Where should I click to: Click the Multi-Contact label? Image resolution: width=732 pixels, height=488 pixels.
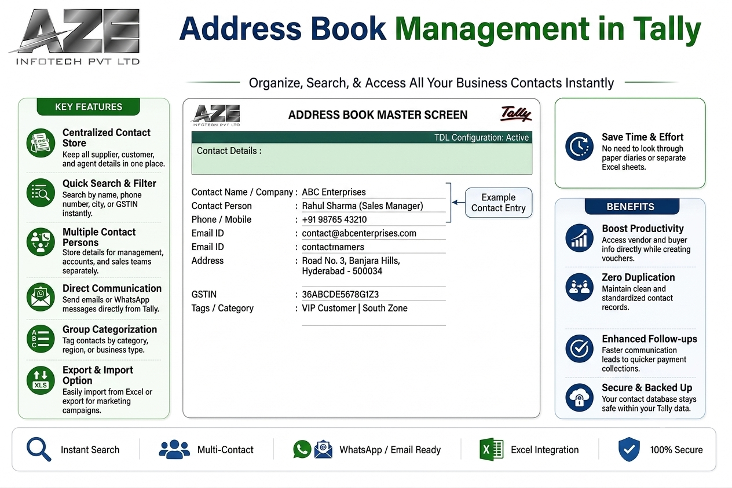pyautogui.click(x=225, y=450)
